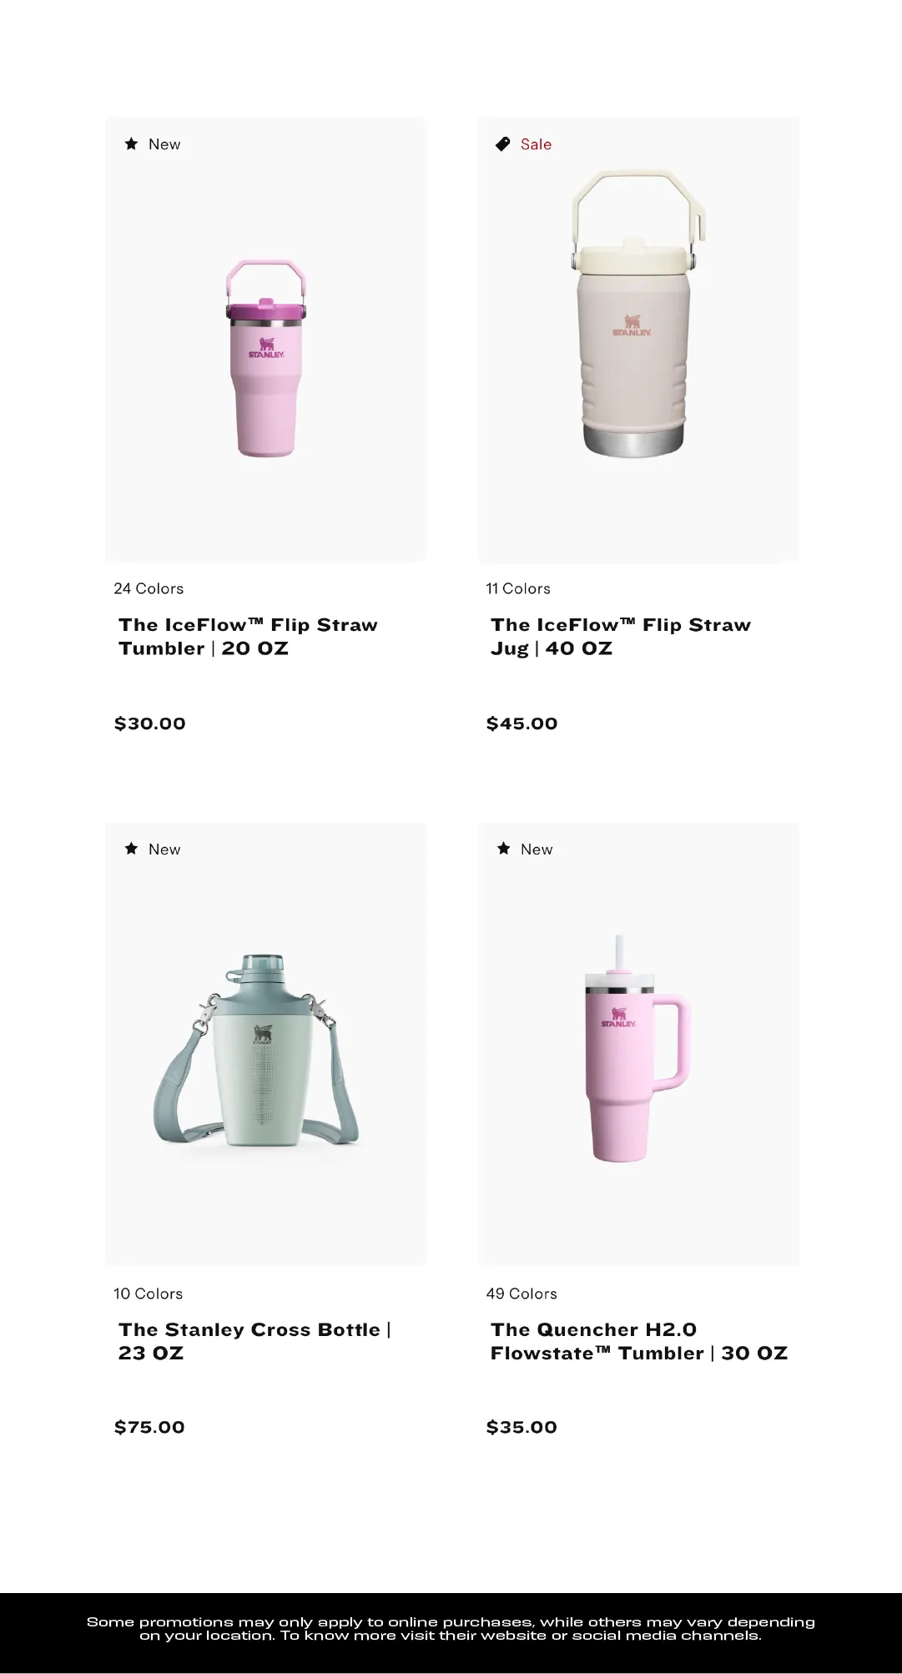Click the red Sale label text

pos(536,144)
